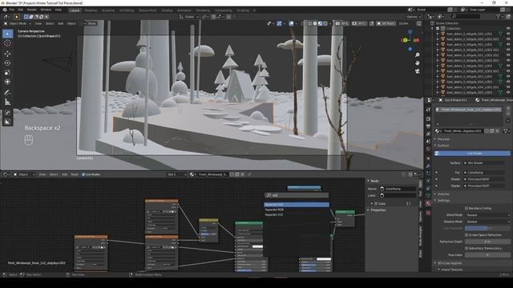The width and height of the screenshot is (513, 288).
Task: Click the outliner search field
Action: point(466,16)
